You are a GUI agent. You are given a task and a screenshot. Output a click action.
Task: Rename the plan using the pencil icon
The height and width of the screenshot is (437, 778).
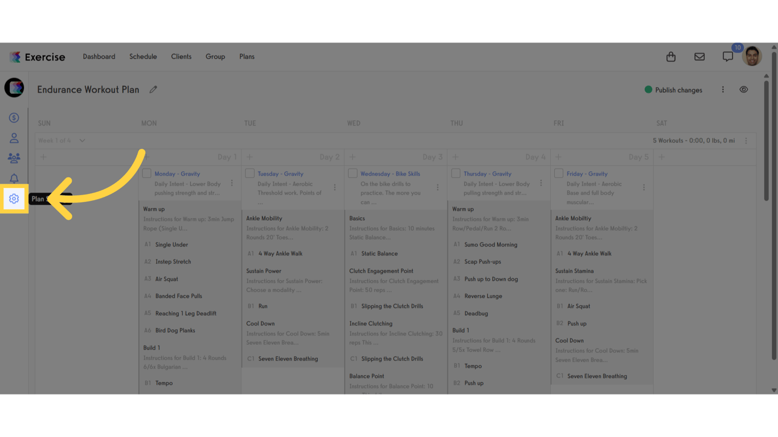(x=153, y=89)
